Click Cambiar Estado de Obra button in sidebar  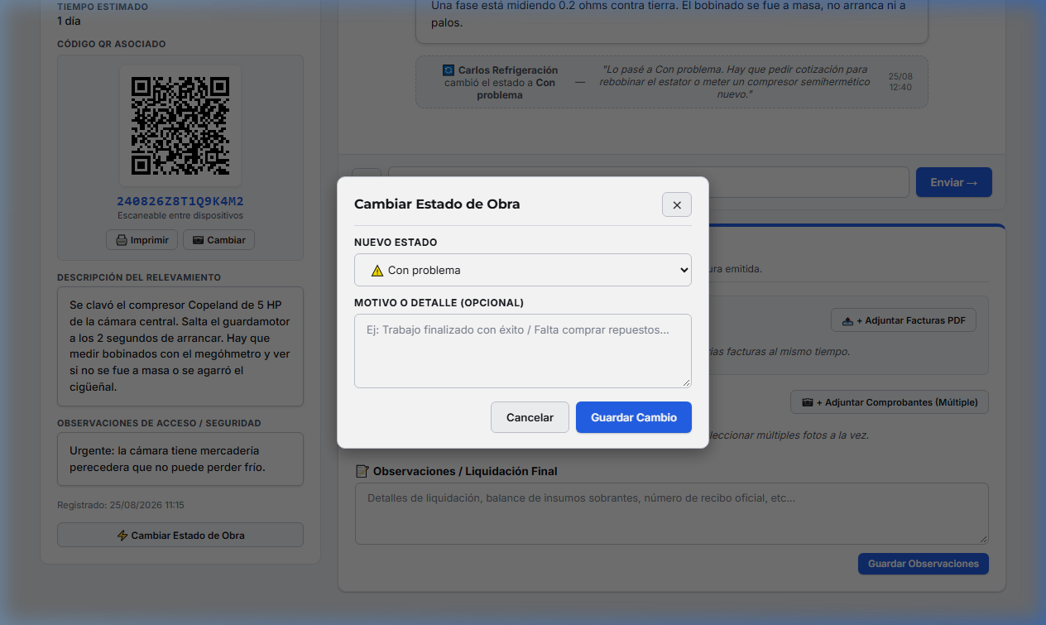pos(180,536)
